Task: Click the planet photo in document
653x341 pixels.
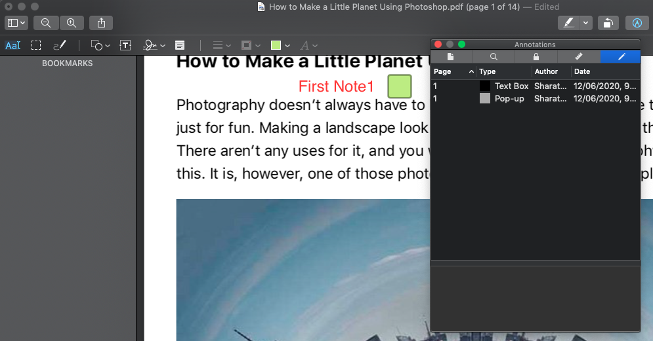Action: pyautogui.click(x=303, y=270)
